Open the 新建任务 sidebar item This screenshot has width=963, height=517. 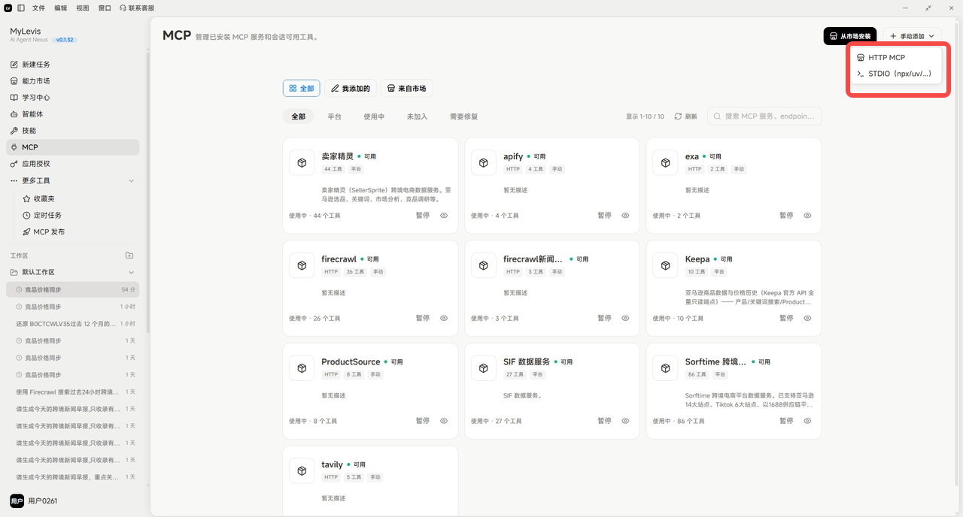point(72,65)
